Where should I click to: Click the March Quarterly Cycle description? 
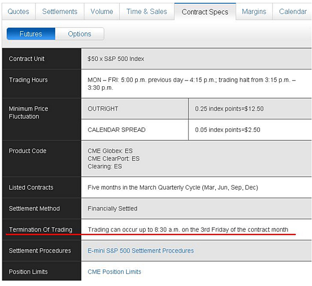pos(173,187)
